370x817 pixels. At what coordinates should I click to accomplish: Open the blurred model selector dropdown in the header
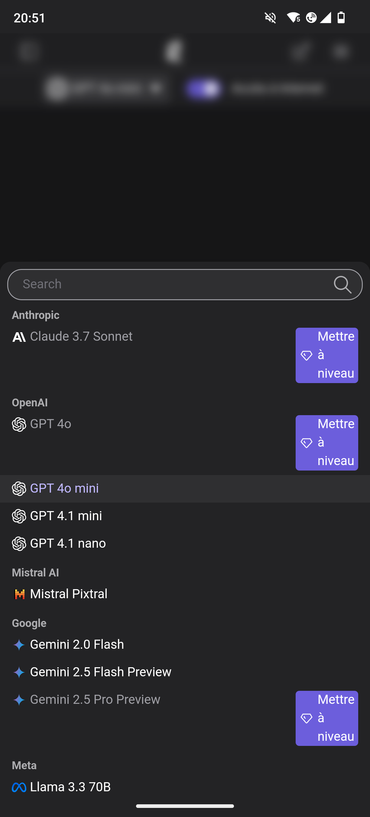(105, 88)
